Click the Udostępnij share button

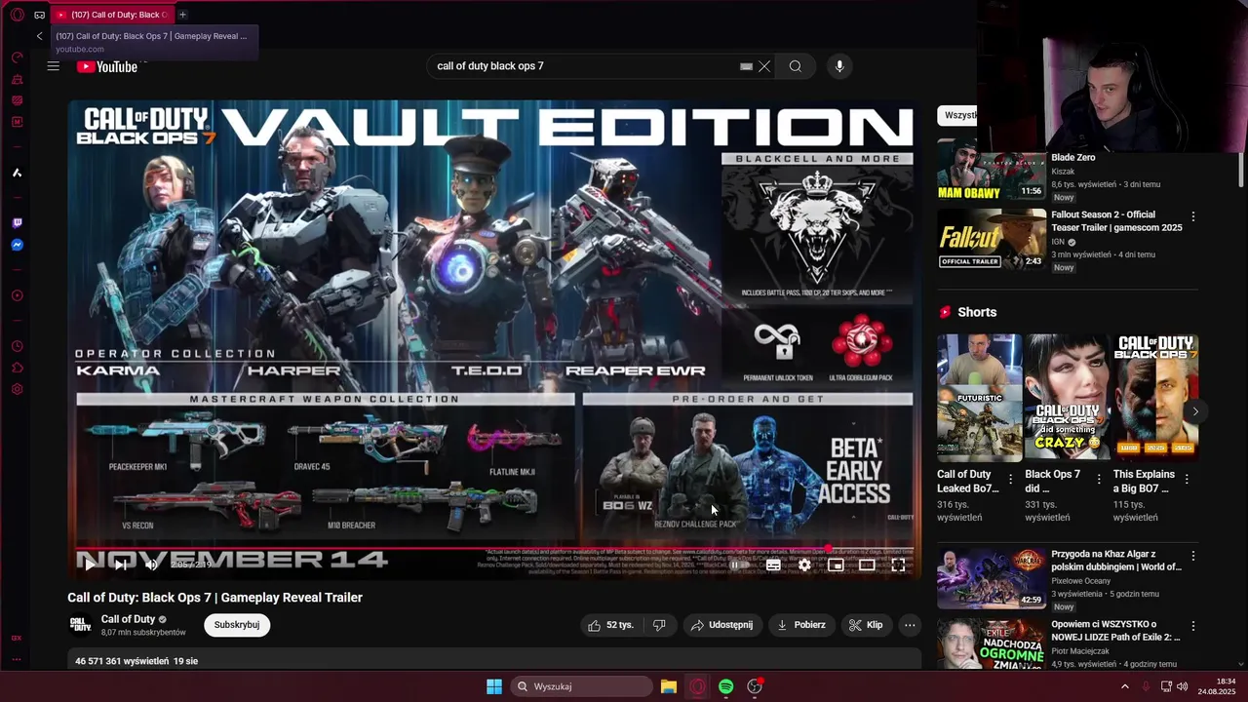[x=721, y=625]
